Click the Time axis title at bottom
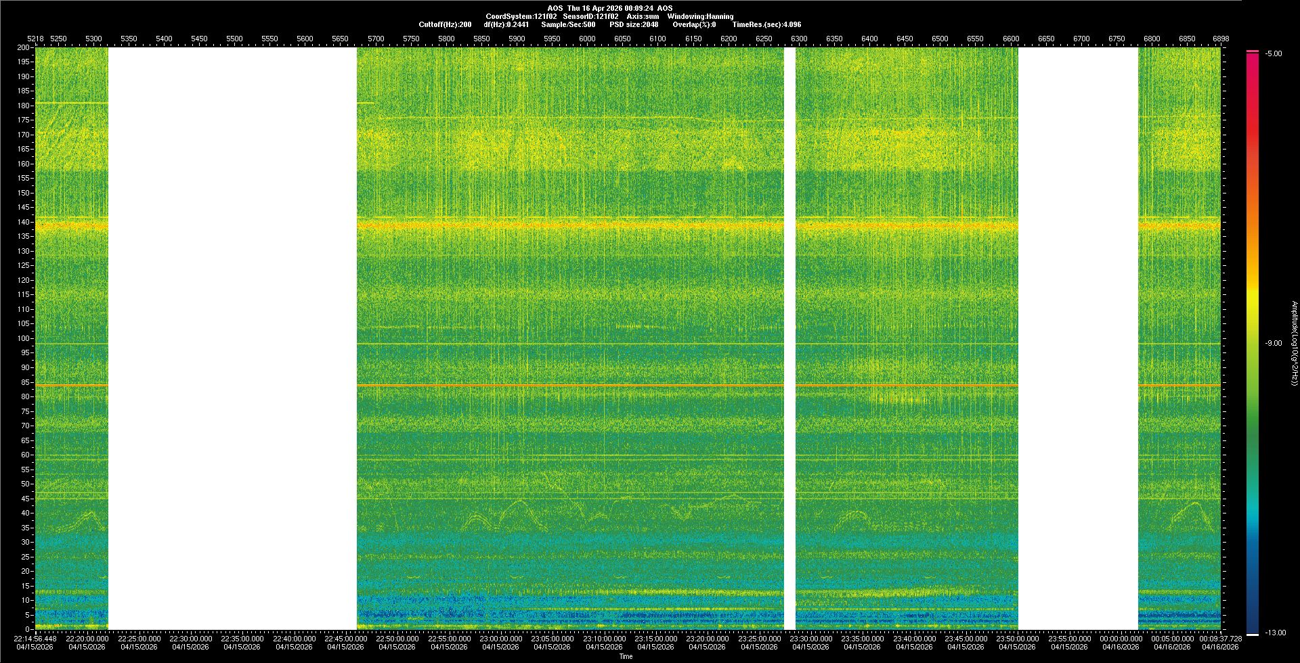The height and width of the screenshot is (663, 1300). coord(626,656)
